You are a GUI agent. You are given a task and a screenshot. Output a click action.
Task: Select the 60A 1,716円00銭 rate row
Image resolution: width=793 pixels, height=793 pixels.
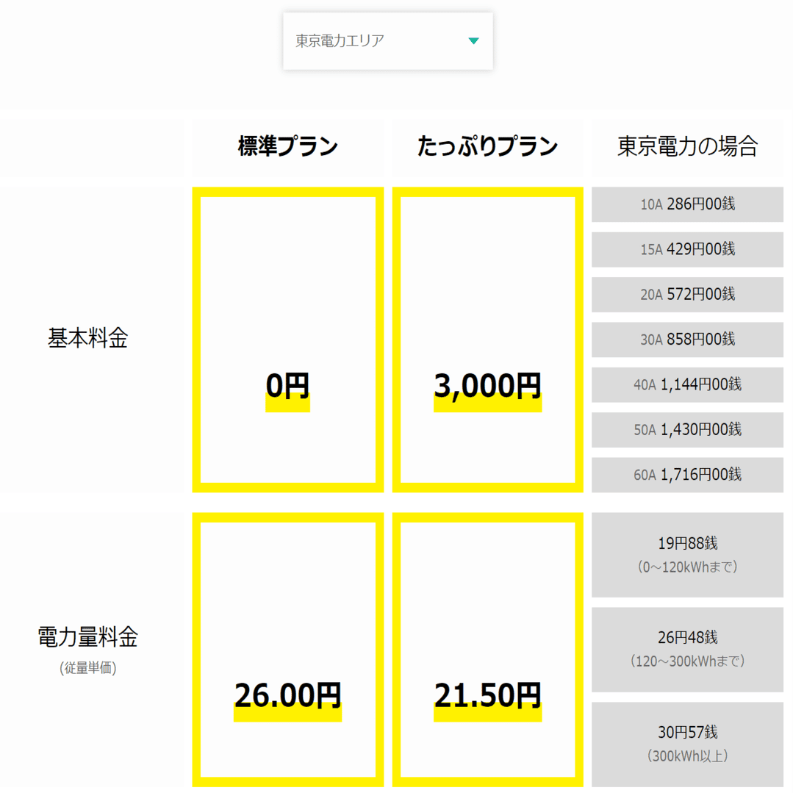pos(686,474)
